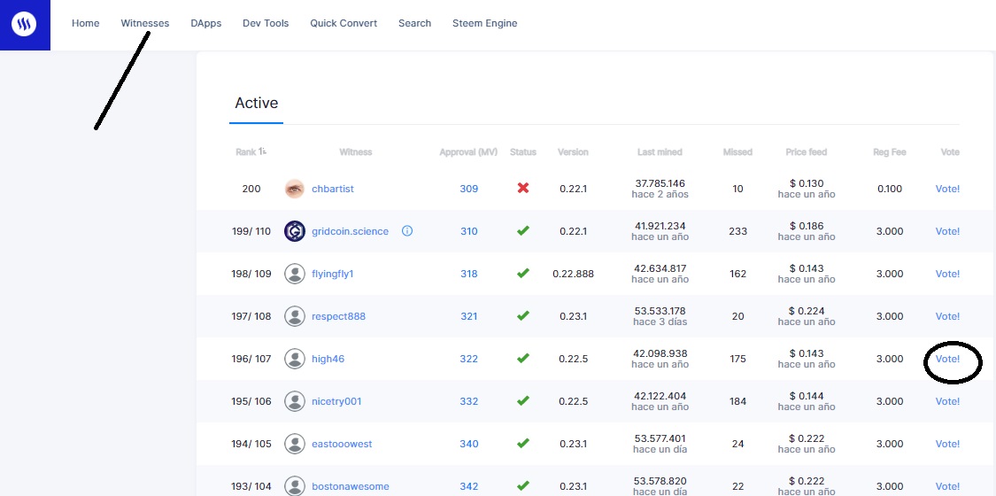Viewport: 996px width, 496px height.
Task: Click last mined block 53.533.178
Action: coord(660,311)
